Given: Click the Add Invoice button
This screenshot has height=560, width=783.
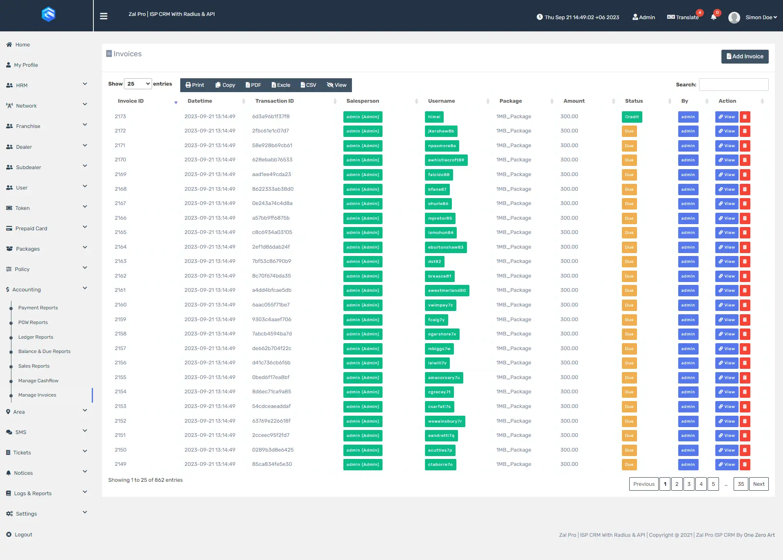Looking at the screenshot, I should point(745,57).
